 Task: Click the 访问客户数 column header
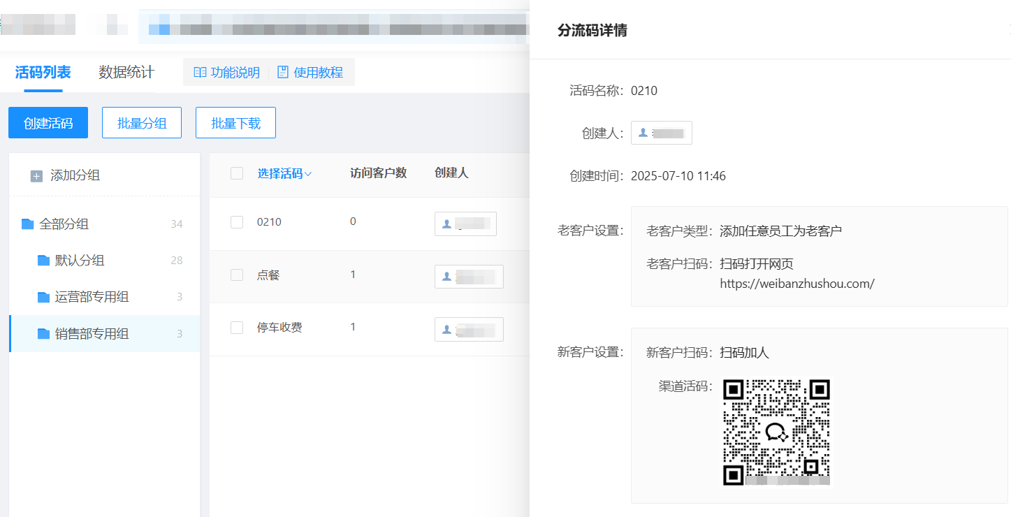point(378,173)
